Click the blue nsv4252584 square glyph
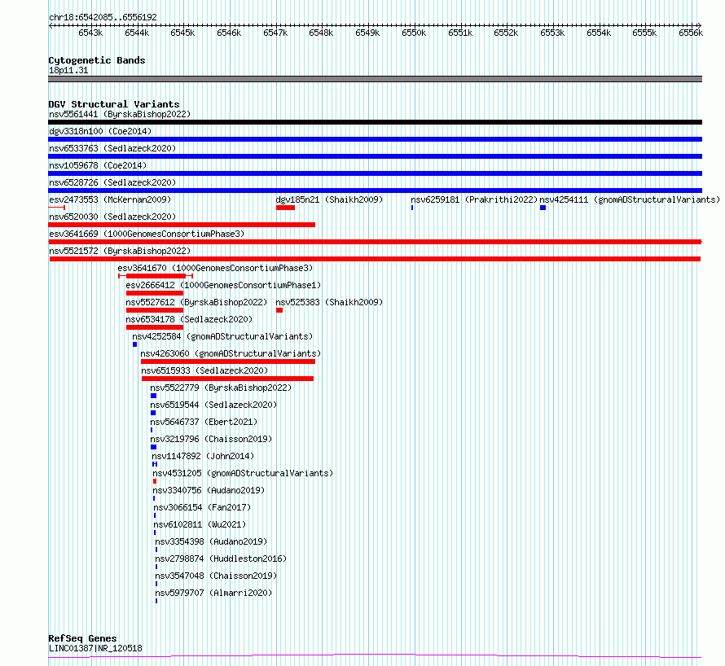Viewport: 725px width, 666px height. pos(135,344)
